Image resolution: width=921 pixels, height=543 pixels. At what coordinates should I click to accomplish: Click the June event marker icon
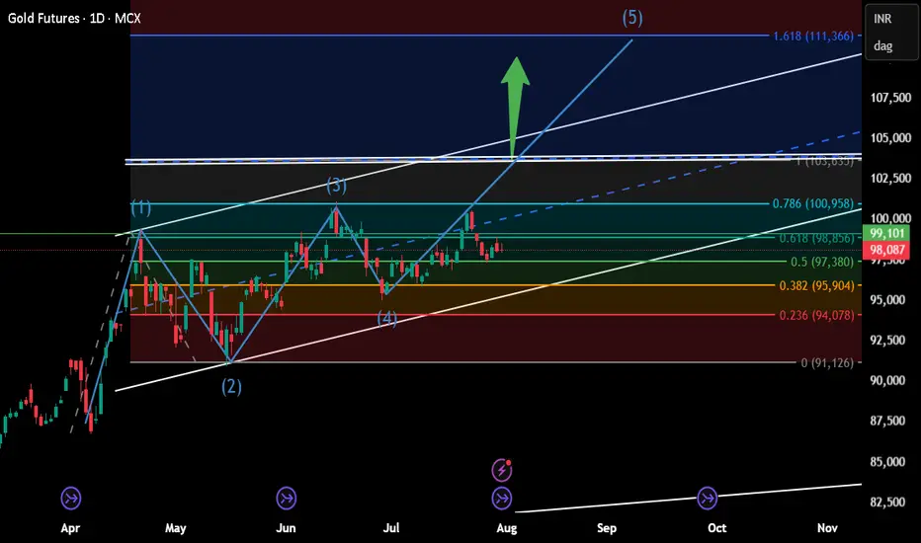[286, 499]
